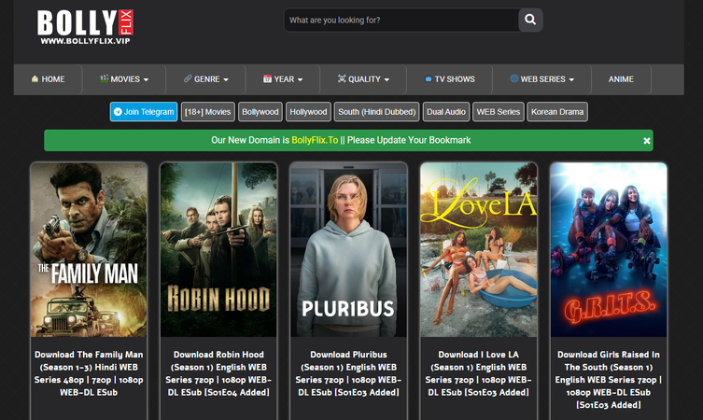Expand the QUALITY dropdown arrow
Screen dimensions: 703x420
(x=387, y=79)
